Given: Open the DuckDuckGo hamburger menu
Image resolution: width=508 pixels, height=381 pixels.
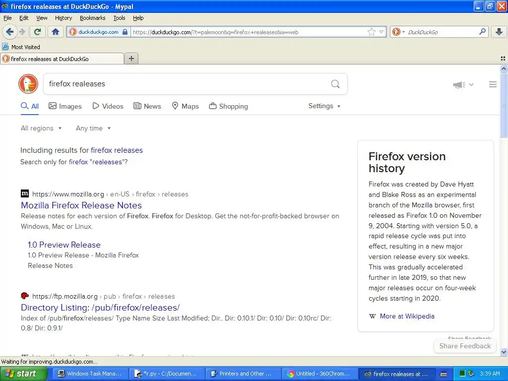Looking at the screenshot, I should pos(493,84).
